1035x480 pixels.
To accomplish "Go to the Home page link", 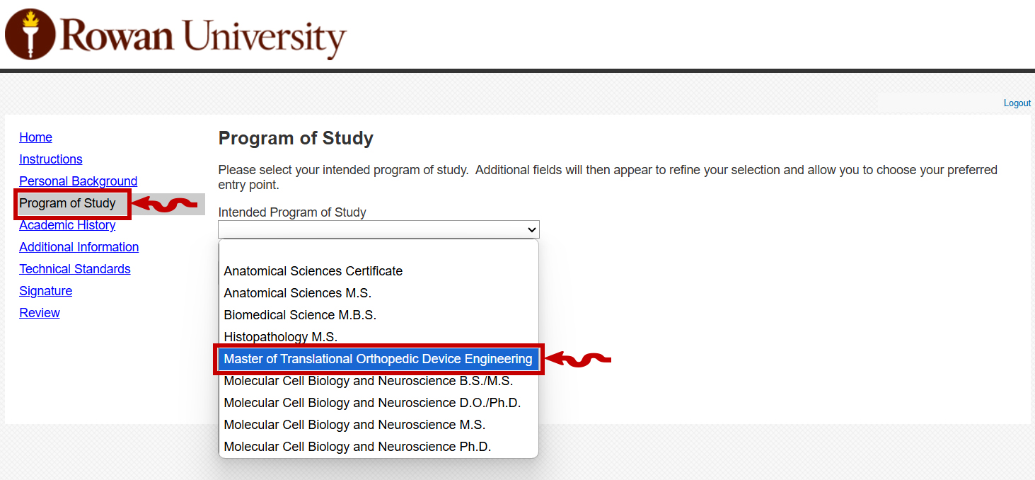I will (x=35, y=137).
